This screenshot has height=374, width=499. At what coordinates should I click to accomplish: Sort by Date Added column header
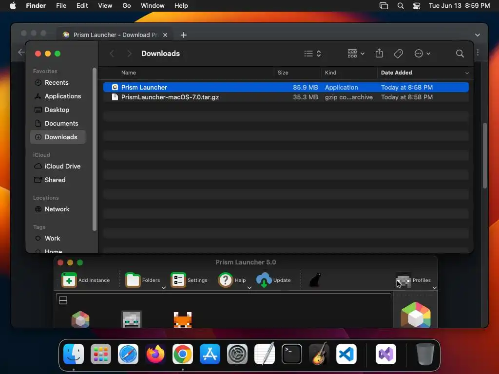396,73
